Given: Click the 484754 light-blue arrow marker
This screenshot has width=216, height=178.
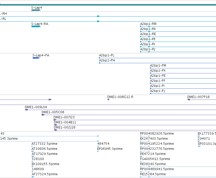Looking at the screenshot, I should pos(98,146).
